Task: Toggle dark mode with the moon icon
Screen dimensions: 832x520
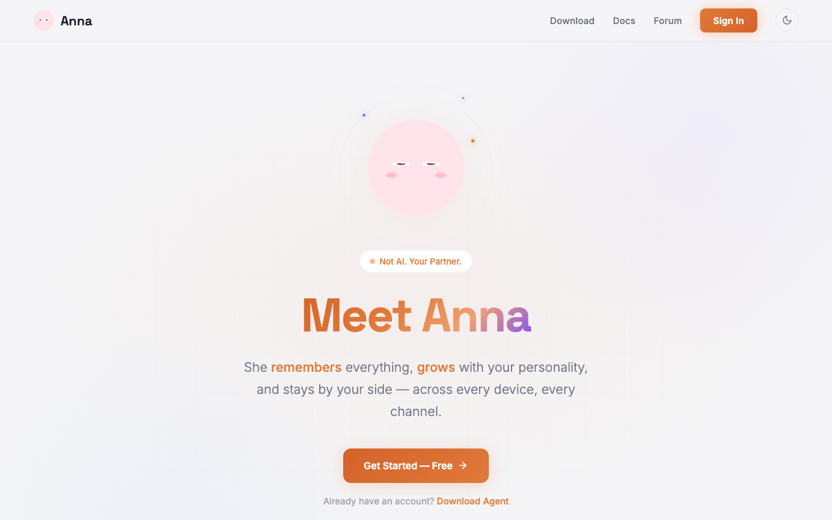Action: [x=787, y=20]
